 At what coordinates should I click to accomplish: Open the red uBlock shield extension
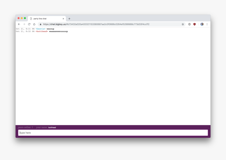pyautogui.click(x=194, y=24)
